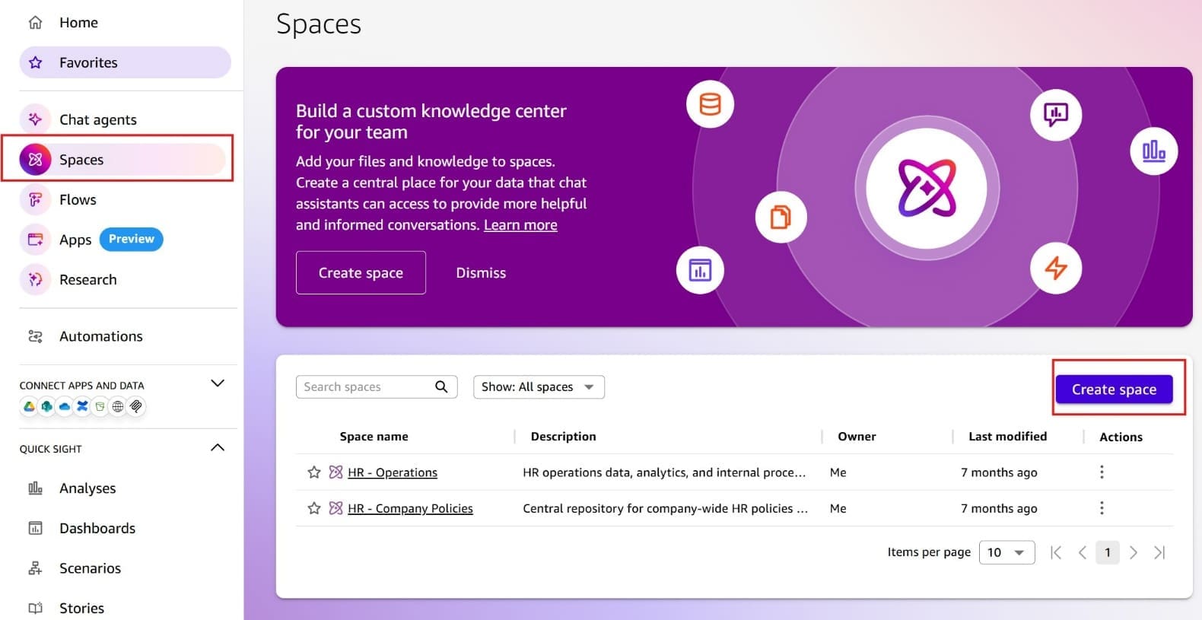Select page 1 in pagination
This screenshot has height=620, width=1202.
1108,552
